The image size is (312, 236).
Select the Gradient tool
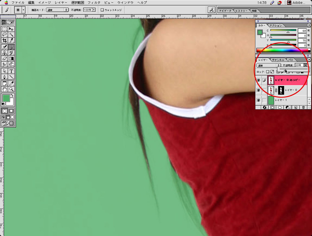(11, 59)
